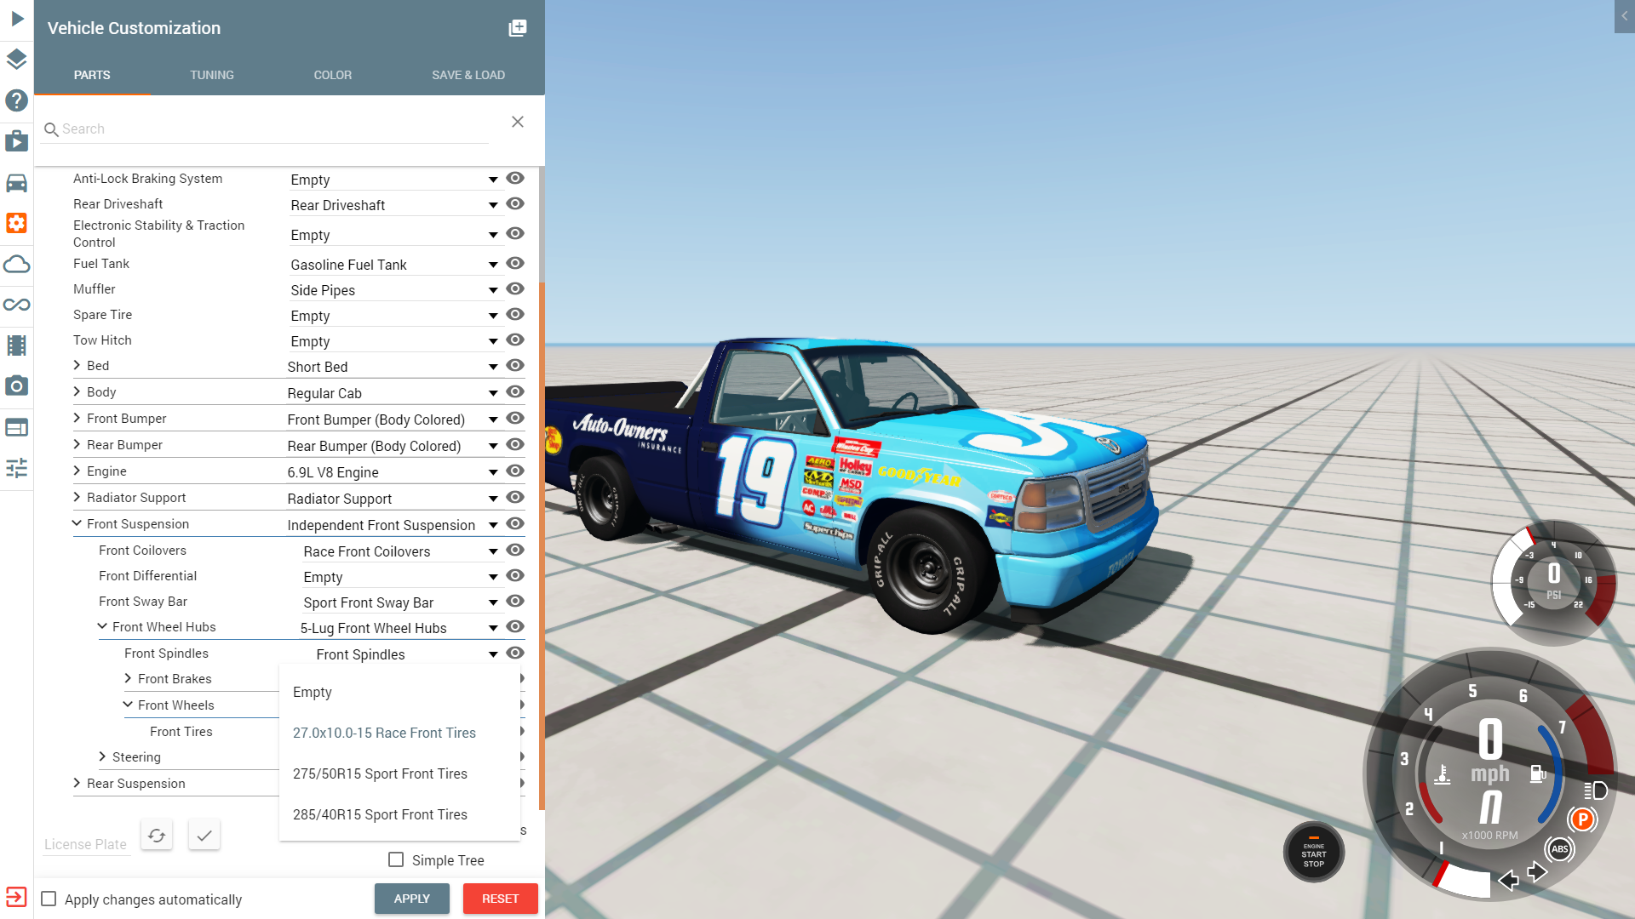The image size is (1635, 919).
Task: Select 27.0x10.0-15 Race Front Tires option
Action: point(399,733)
